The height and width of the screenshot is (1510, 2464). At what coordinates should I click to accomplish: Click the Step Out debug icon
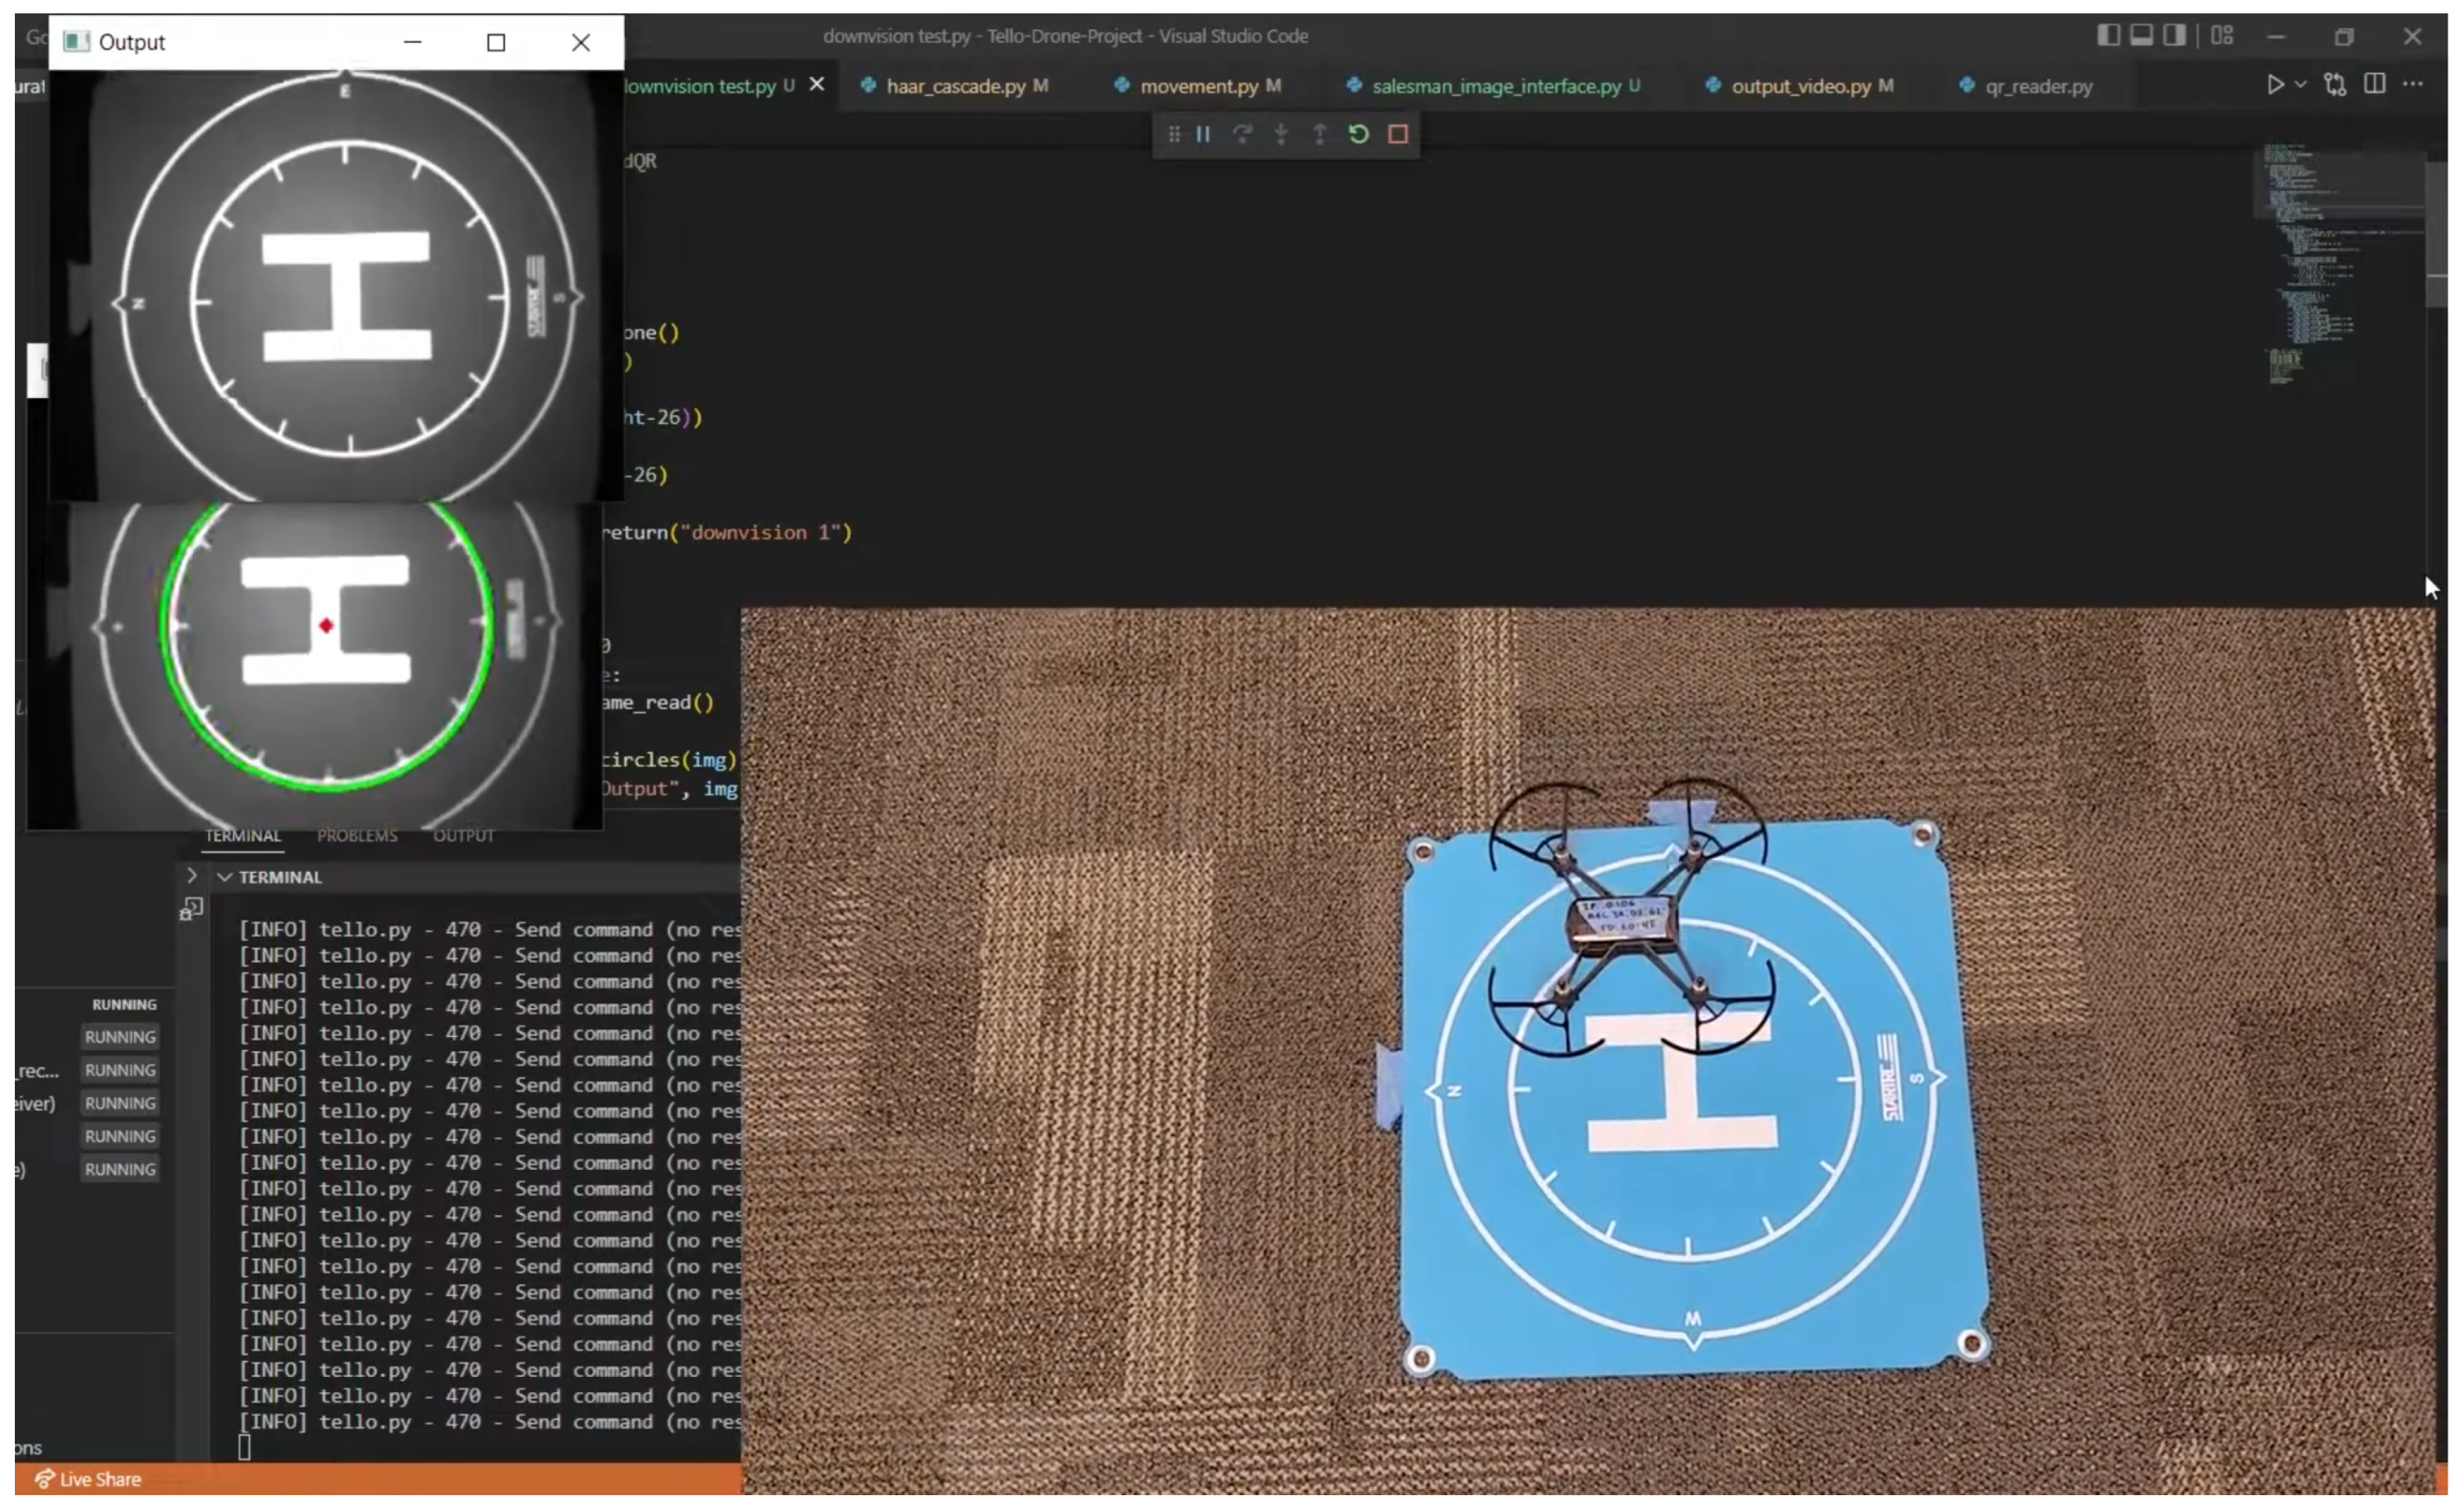coord(1320,134)
